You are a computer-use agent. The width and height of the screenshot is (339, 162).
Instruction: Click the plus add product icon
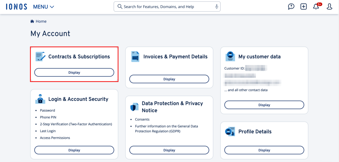304,7
